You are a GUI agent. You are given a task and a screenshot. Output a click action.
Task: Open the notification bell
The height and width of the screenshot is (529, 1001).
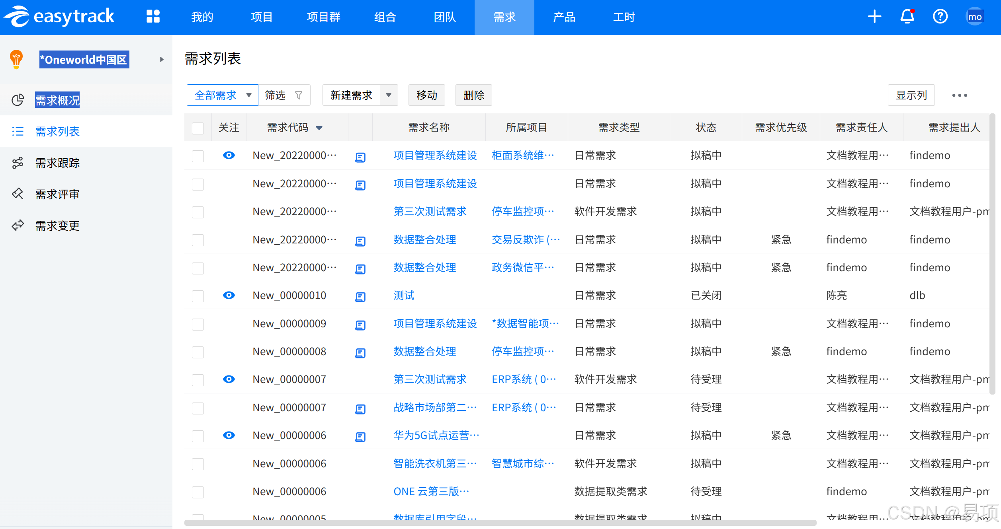tap(907, 17)
